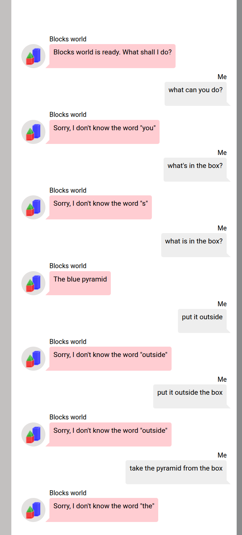Click the "Blocks world" sender name above the greeting

68,39
